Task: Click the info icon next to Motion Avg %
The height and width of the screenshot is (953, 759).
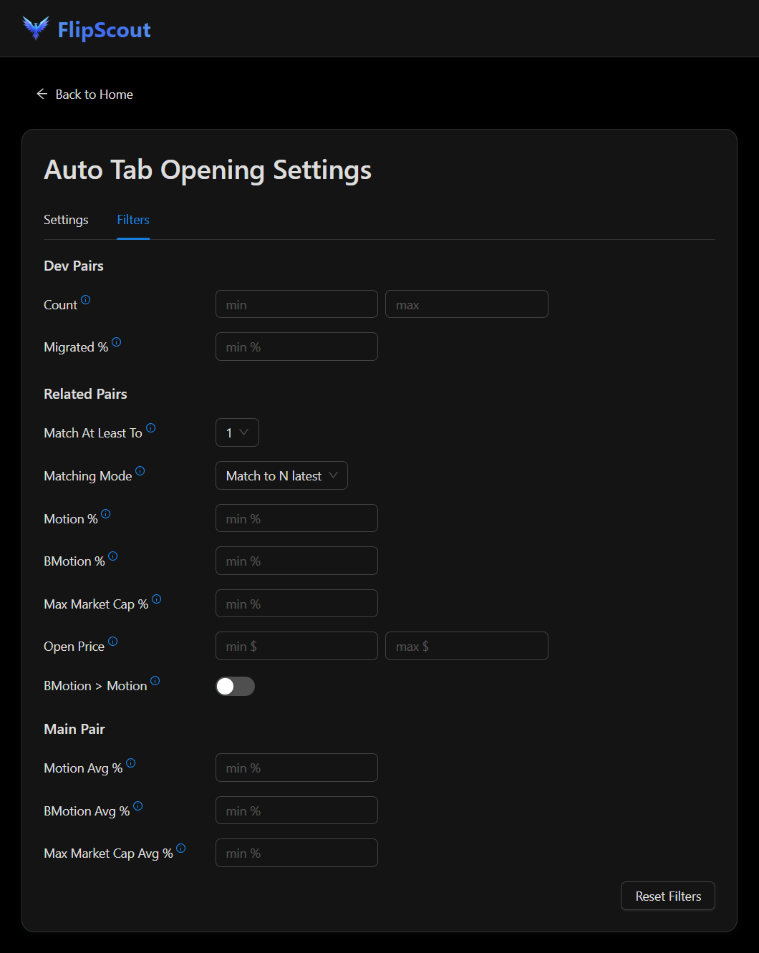Action: [131, 763]
